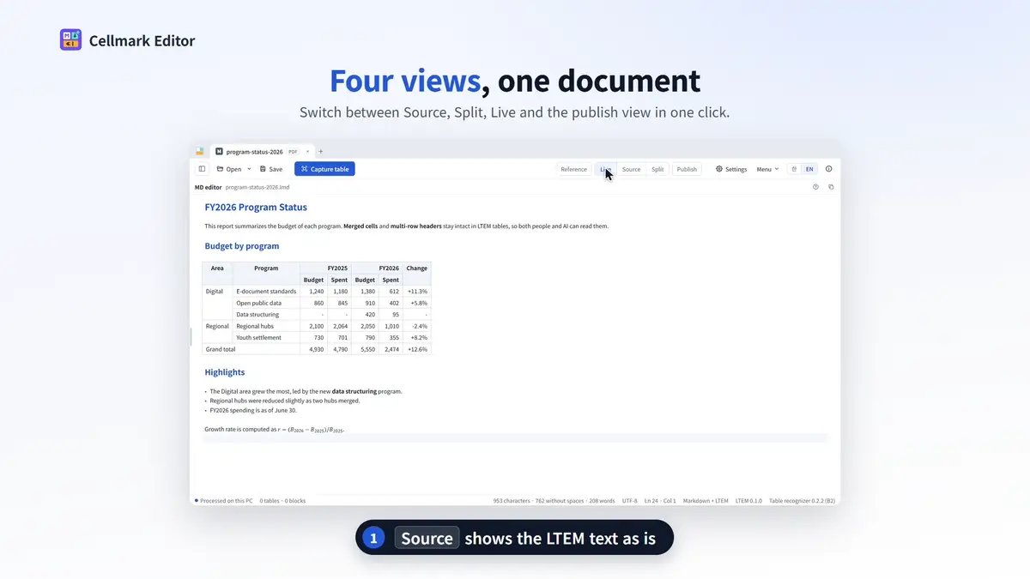
Task: Click the Data structuring table cell
Action: pyautogui.click(x=266, y=315)
